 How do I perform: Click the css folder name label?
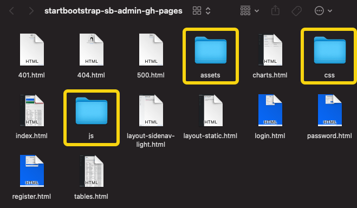[329, 75]
